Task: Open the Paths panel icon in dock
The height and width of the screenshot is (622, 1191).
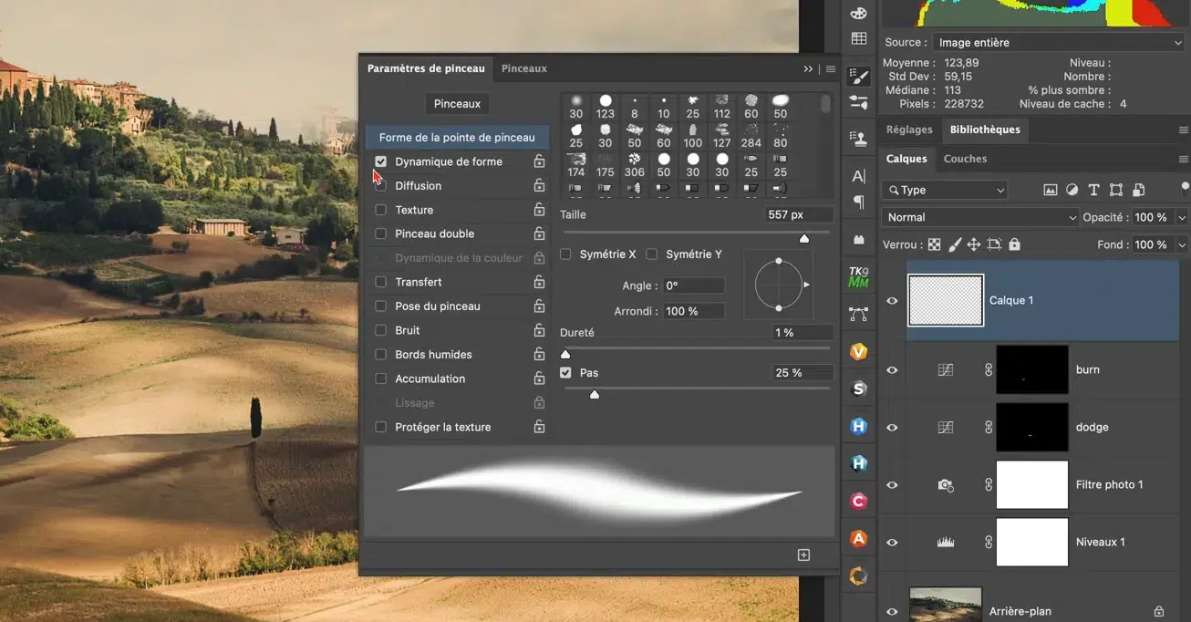Action: 858,315
